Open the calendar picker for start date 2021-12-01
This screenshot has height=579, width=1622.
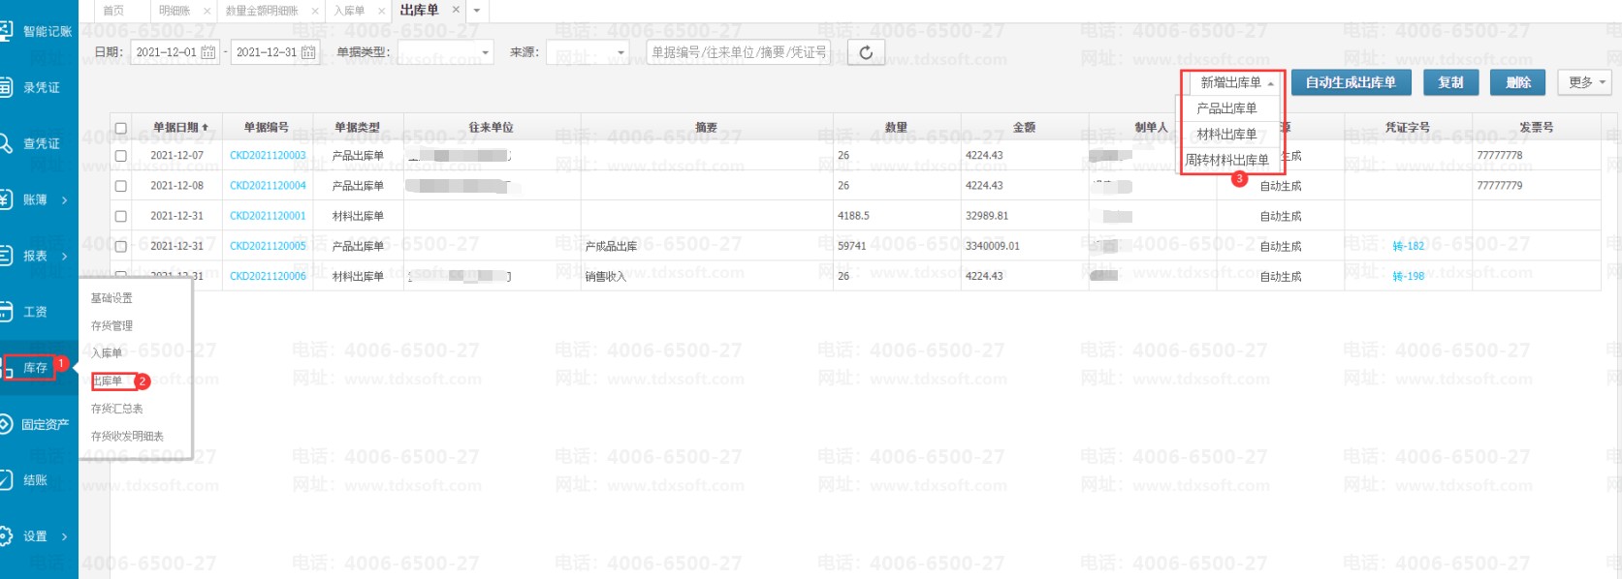pyautogui.click(x=208, y=52)
